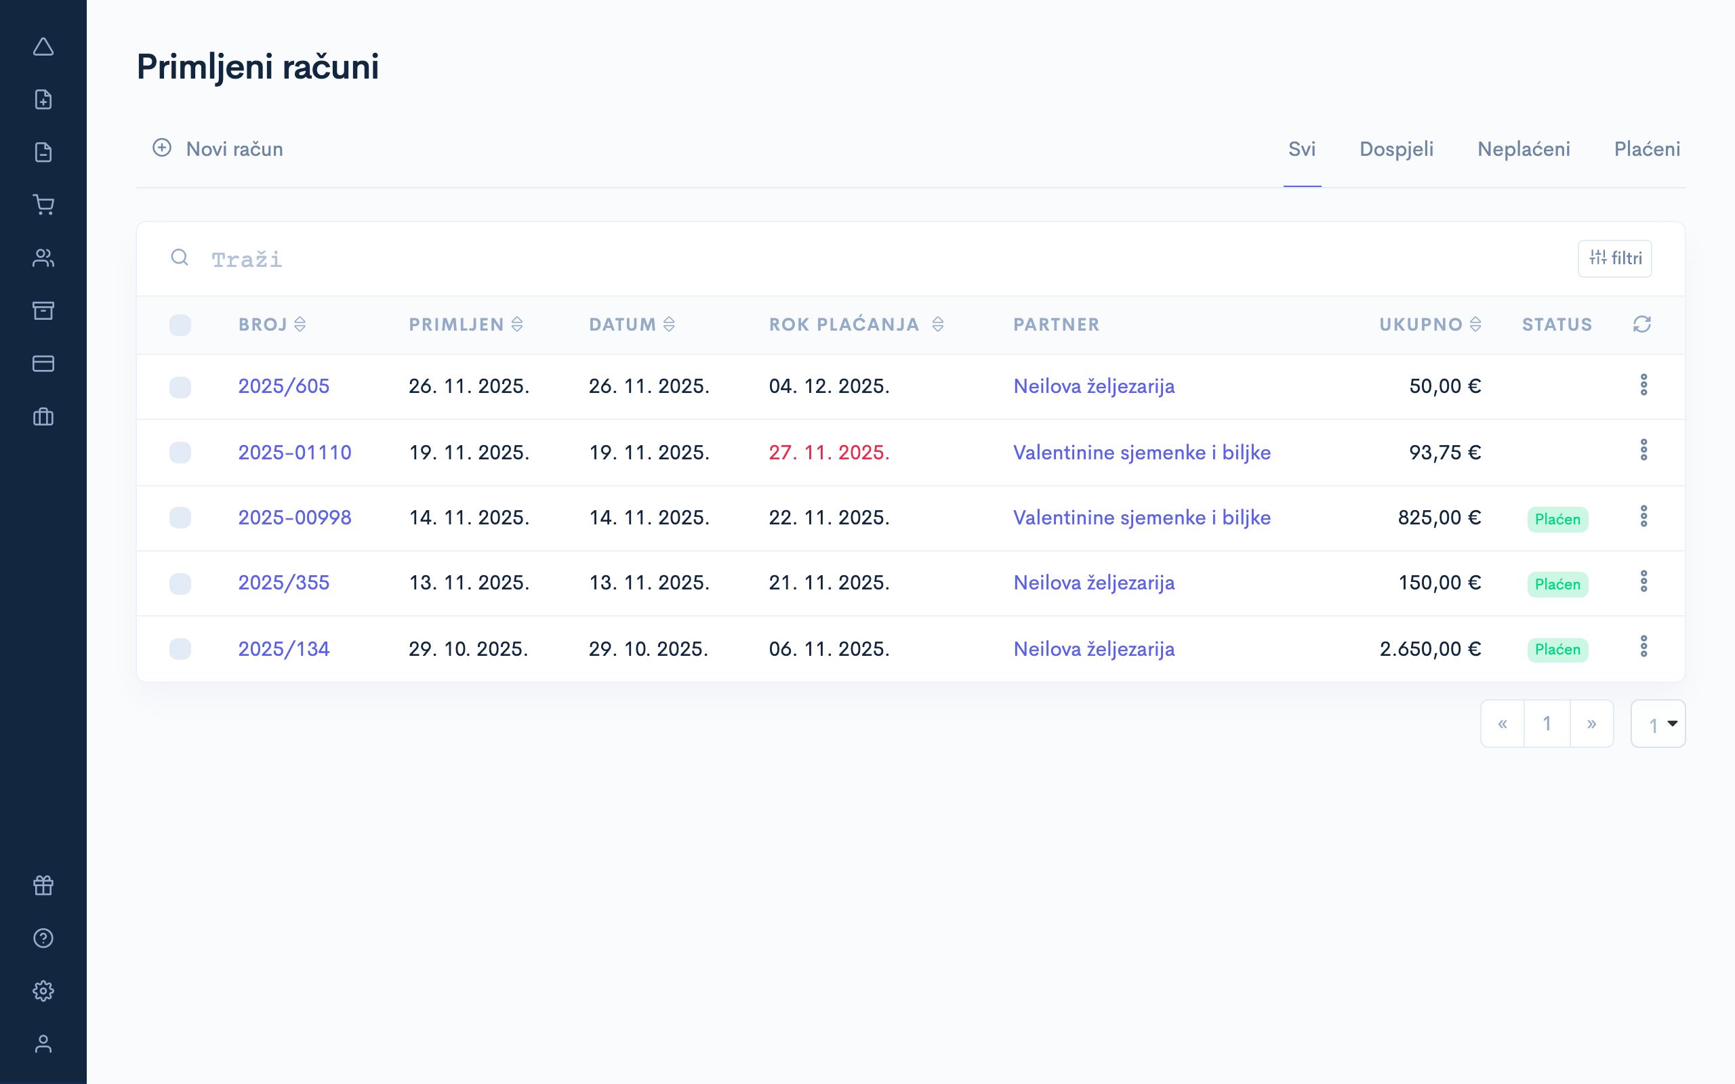
Task: Switch to the Dospjeli tab
Action: click(x=1396, y=149)
